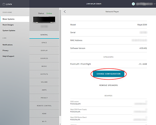This screenshot has width=156, height=125.
Task: Click Front Left + Front Right row
Action: tap(109, 64)
